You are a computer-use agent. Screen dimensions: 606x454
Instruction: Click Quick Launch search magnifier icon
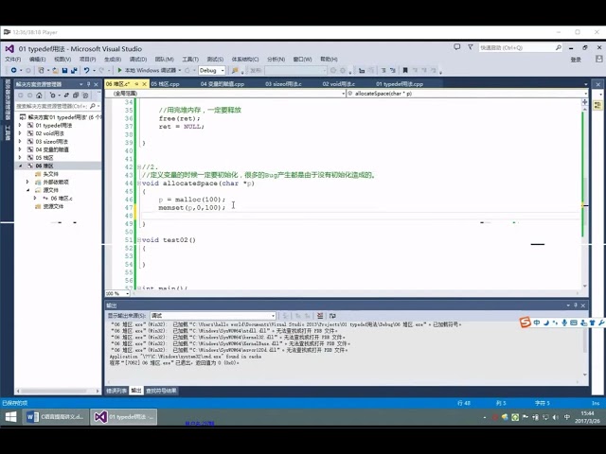[x=559, y=47]
